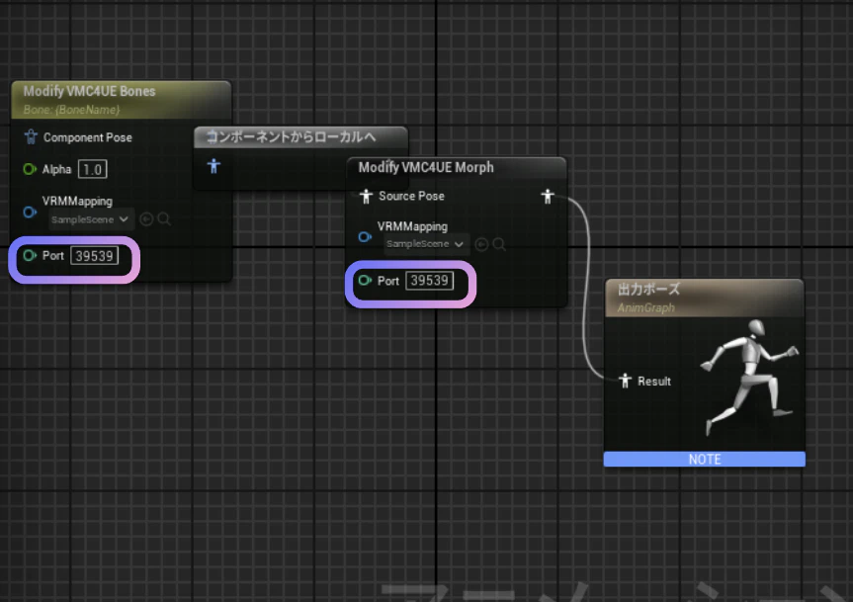Browse to Bones VRMMapping asset magnifier
The width and height of the screenshot is (853, 602).
coord(164,219)
